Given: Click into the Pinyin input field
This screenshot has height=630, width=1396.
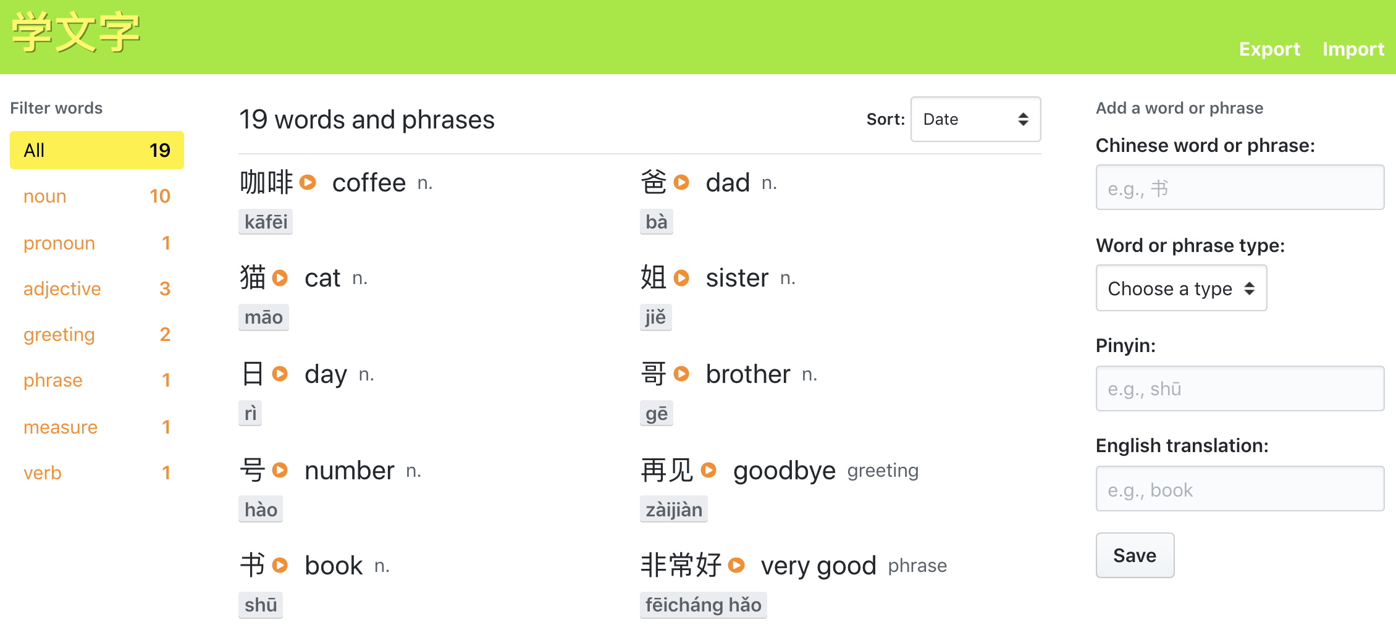Looking at the screenshot, I should pyautogui.click(x=1239, y=388).
